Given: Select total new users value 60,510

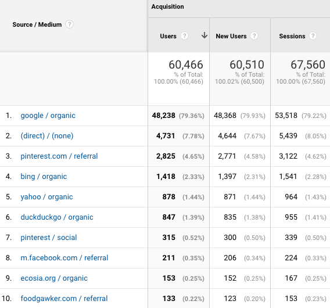Looking at the screenshot, I should click(247, 65).
